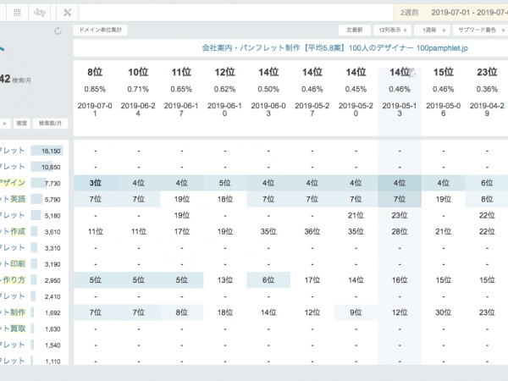Click the 21位 cell in the 5,180 row
This screenshot has width=508, height=381.
(356, 215)
